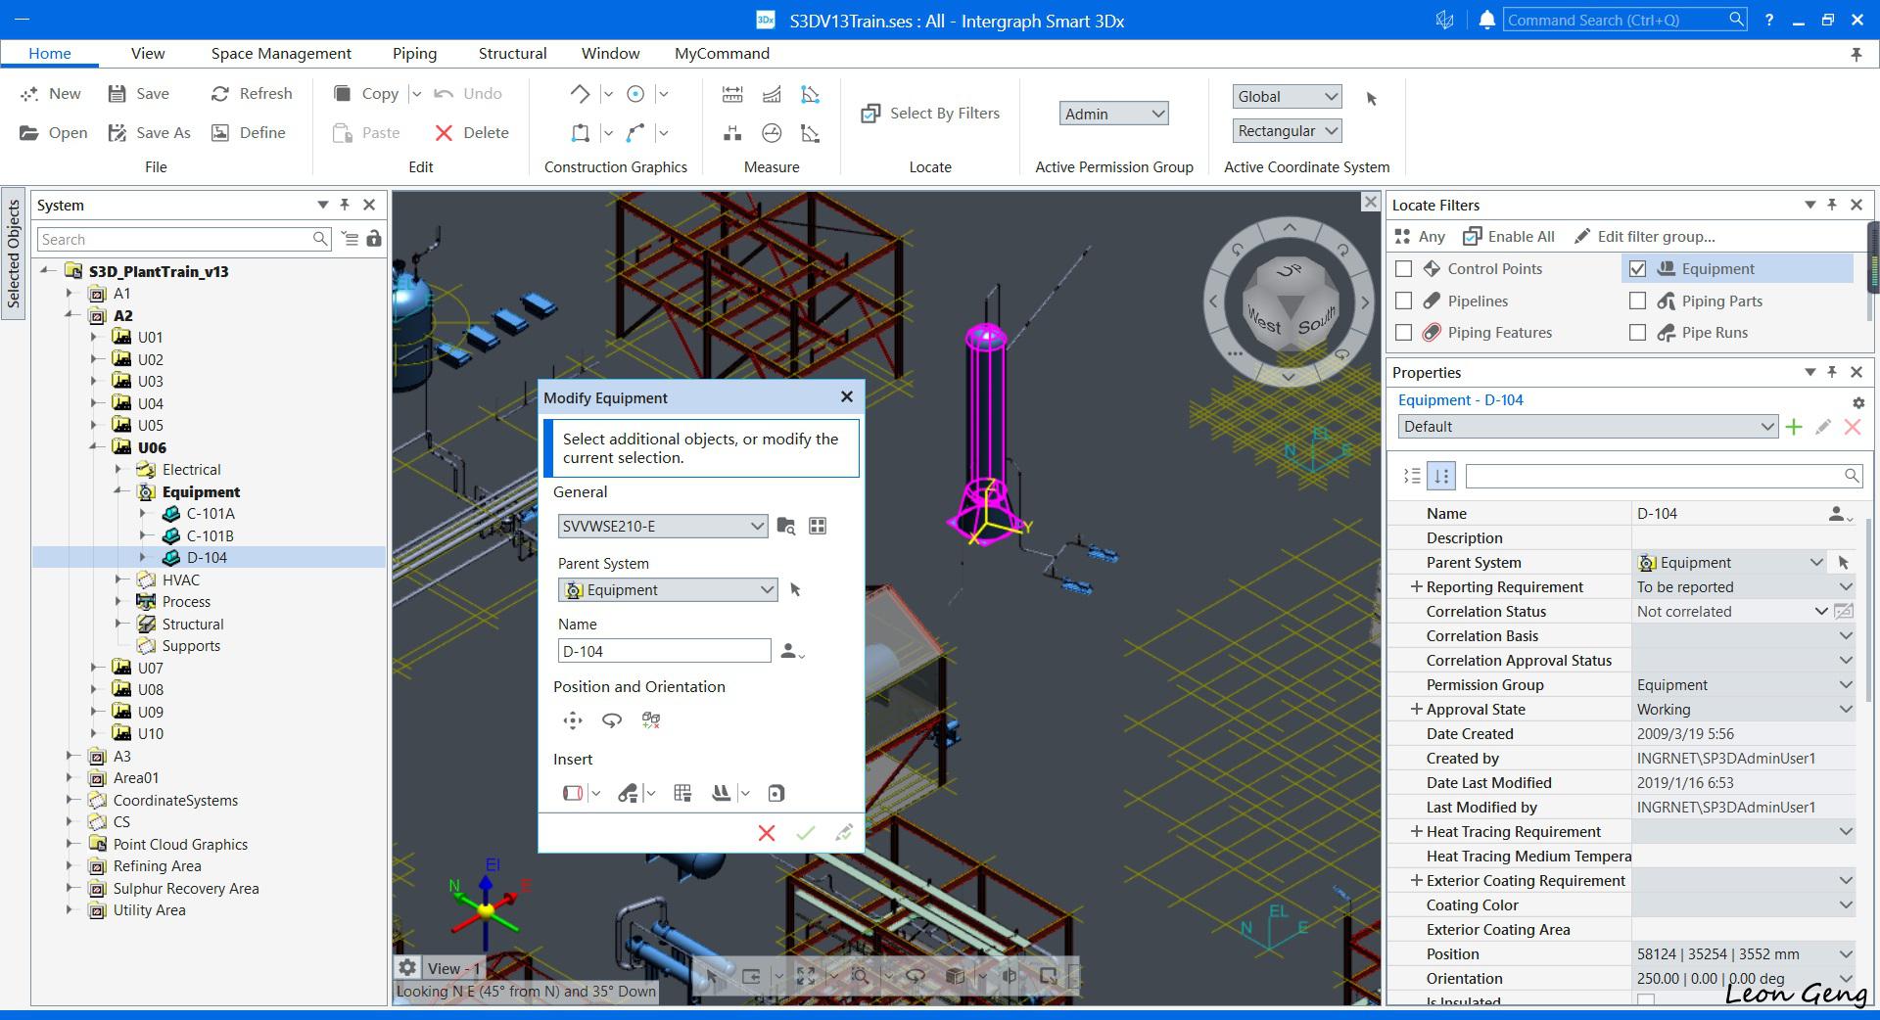Click the view settings gear for View - 1
Screen dimensions: 1880x1020
click(x=407, y=967)
